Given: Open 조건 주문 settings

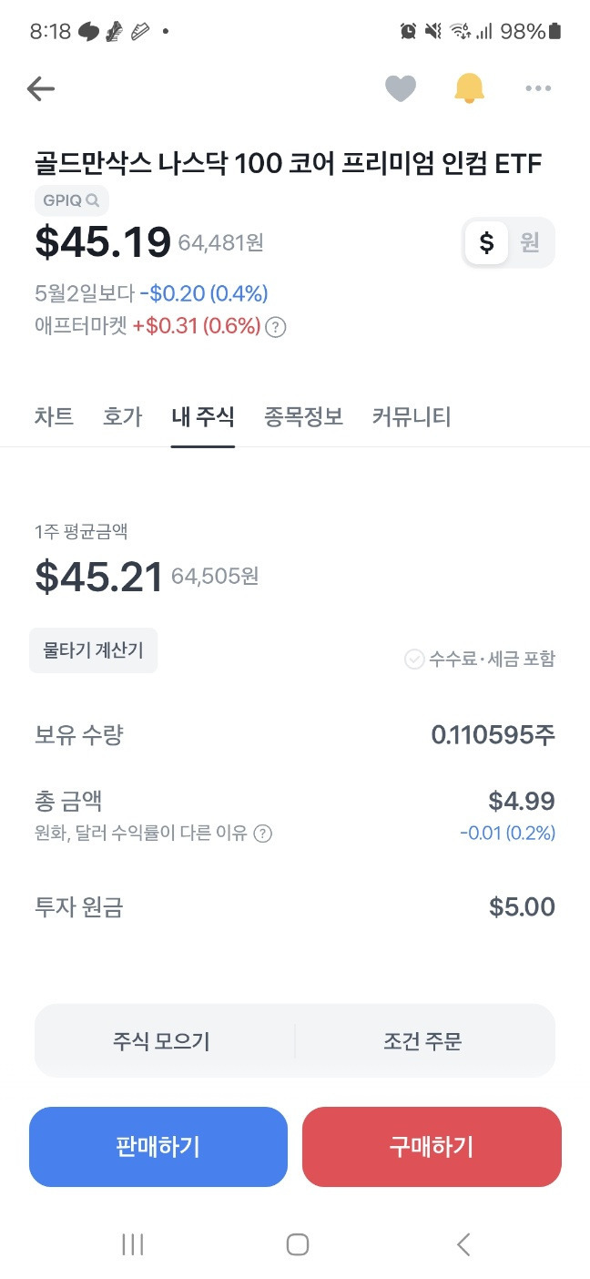Looking at the screenshot, I should coord(422,1041).
